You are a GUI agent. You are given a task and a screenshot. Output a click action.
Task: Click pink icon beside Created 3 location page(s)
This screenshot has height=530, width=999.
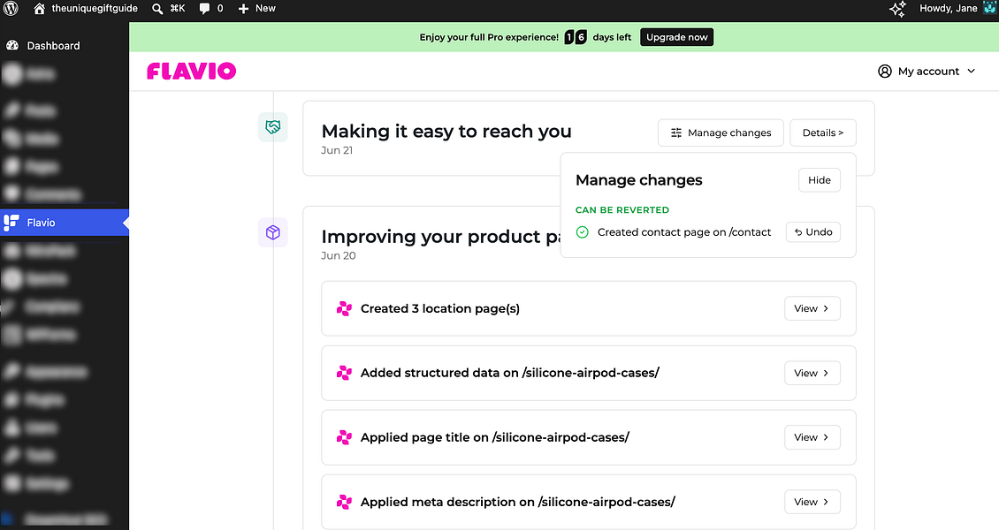[x=344, y=308]
